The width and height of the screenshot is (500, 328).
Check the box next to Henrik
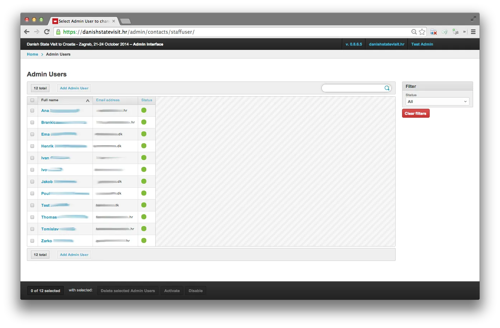pyautogui.click(x=32, y=146)
